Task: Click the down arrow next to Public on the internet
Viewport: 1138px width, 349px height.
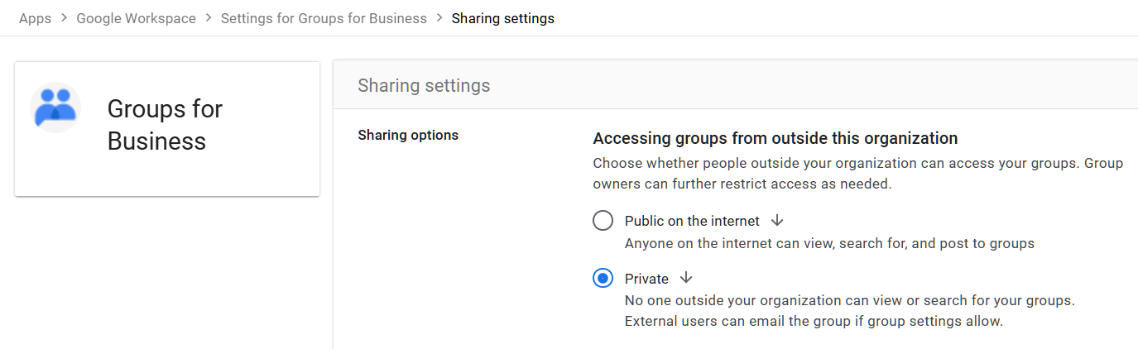Action: pos(776,221)
